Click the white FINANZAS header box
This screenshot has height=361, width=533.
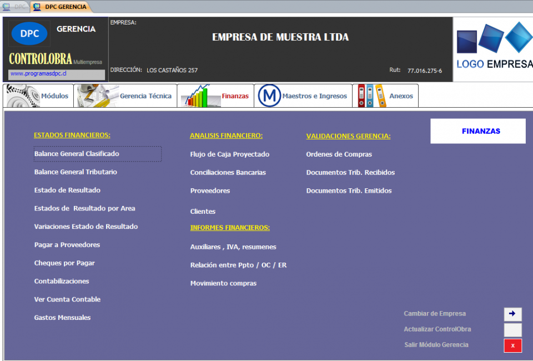coord(477,131)
